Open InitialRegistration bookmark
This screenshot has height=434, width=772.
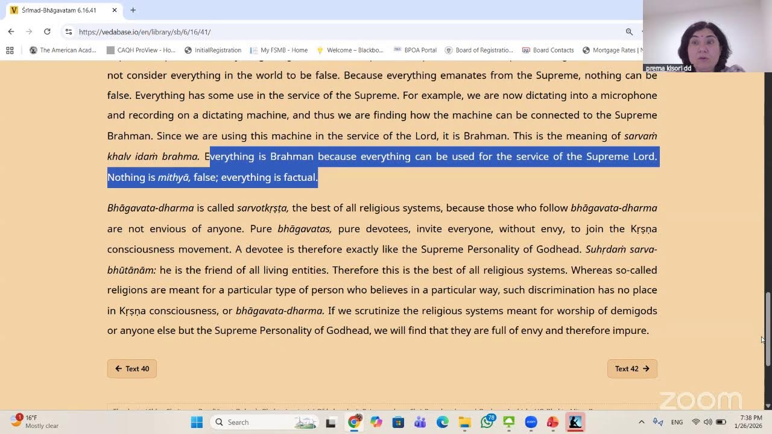point(213,50)
